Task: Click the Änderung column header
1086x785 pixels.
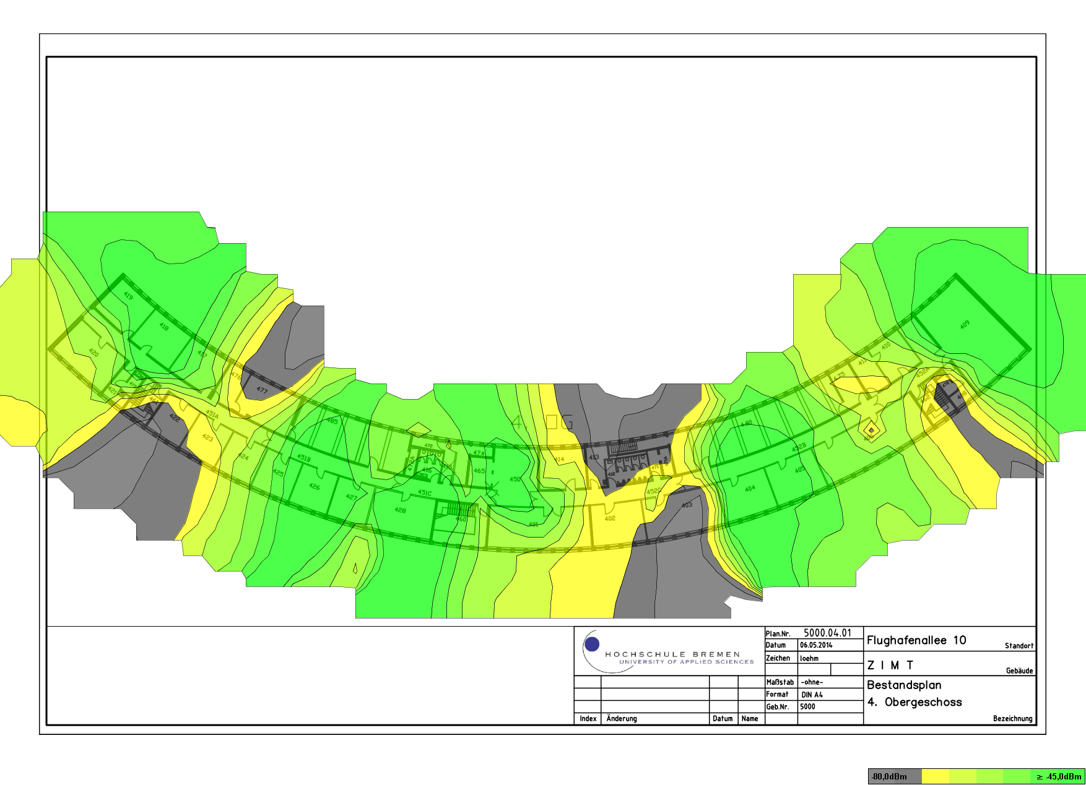Action: tap(622, 719)
